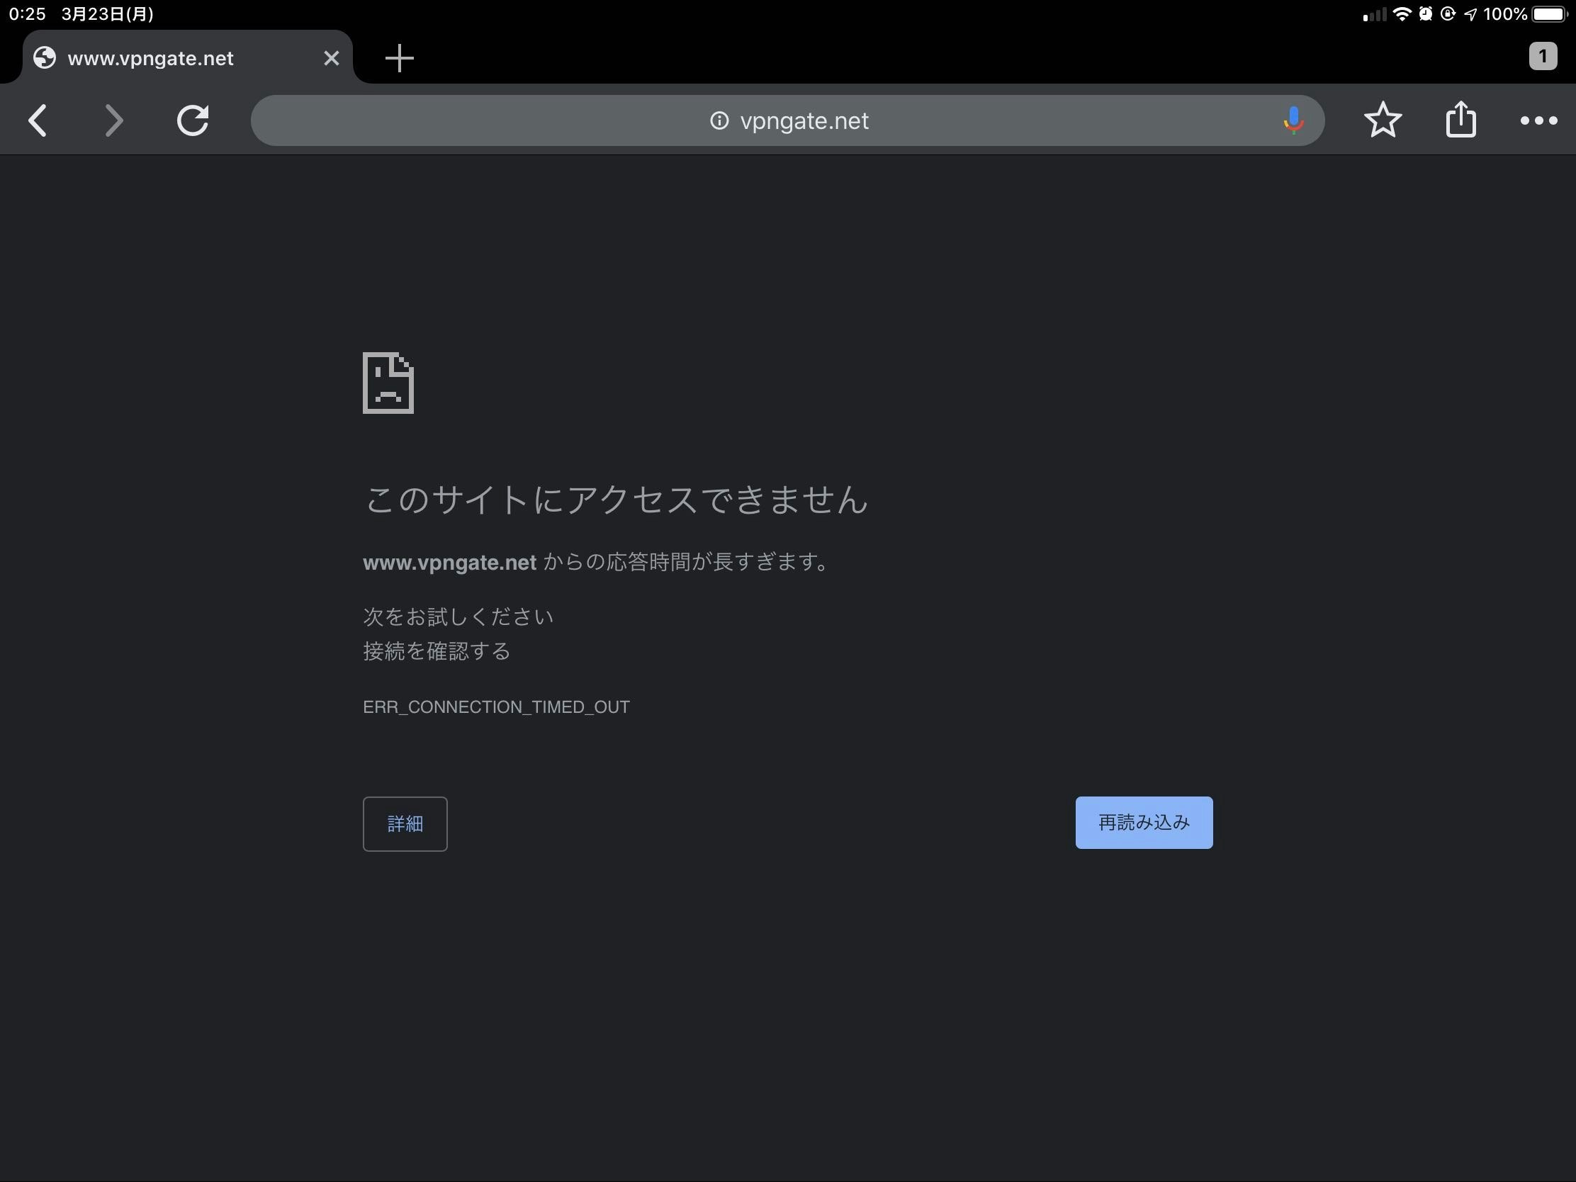This screenshot has height=1182, width=1576.
Task: Open a new tab with plus icon
Action: coord(399,57)
